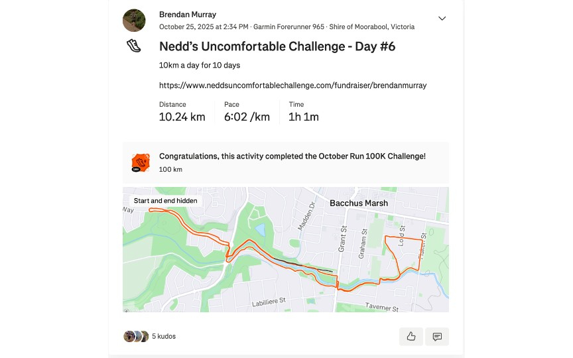Click the running shoe activity icon
Image resolution: width=573 pixels, height=358 pixels.
click(134, 46)
